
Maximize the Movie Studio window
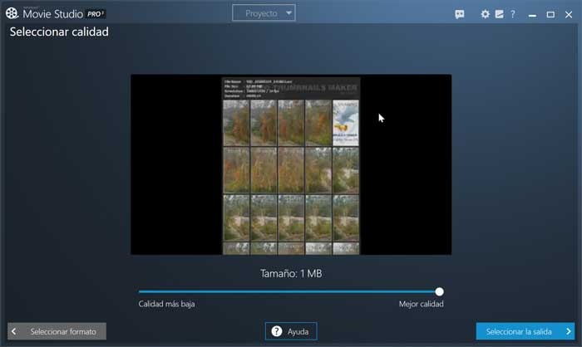(550, 14)
